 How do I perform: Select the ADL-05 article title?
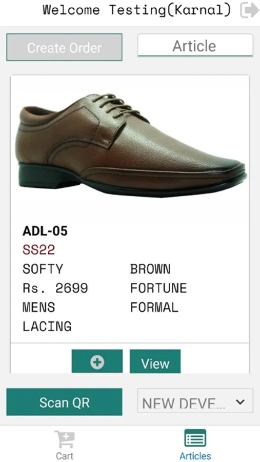point(45,231)
